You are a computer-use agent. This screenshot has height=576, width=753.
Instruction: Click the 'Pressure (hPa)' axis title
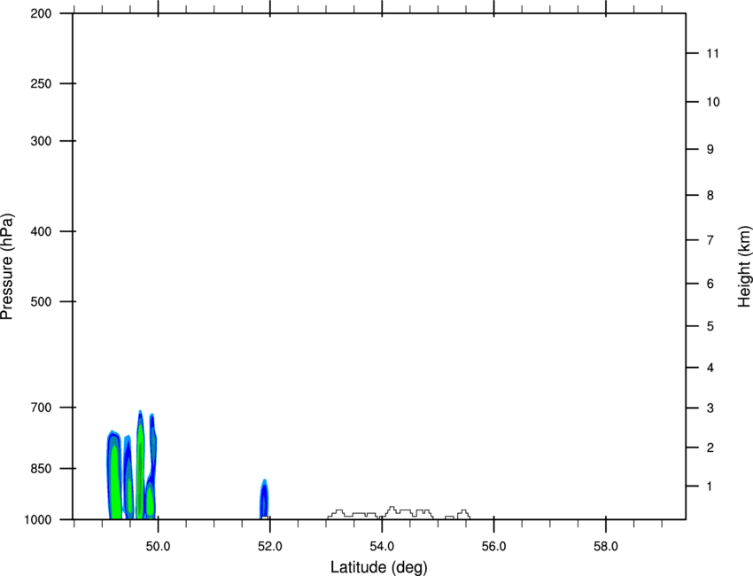pos(7,267)
